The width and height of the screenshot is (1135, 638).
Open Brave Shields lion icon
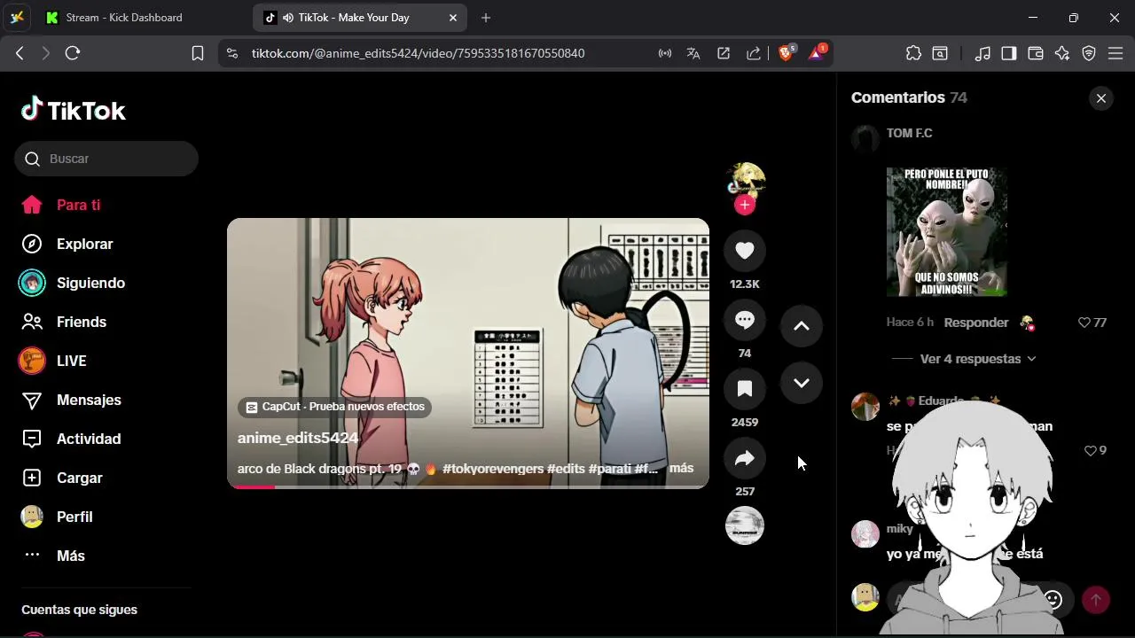(787, 53)
